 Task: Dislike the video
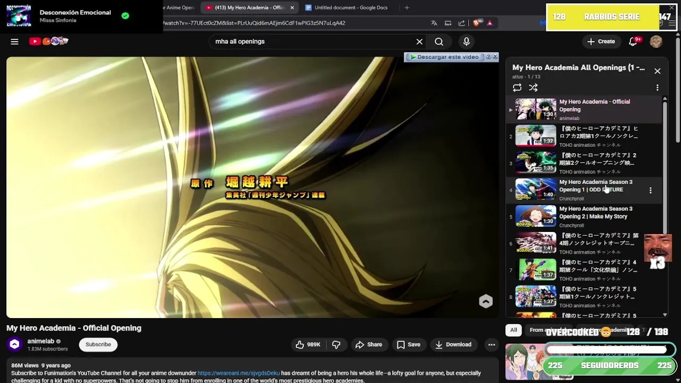[x=336, y=345]
